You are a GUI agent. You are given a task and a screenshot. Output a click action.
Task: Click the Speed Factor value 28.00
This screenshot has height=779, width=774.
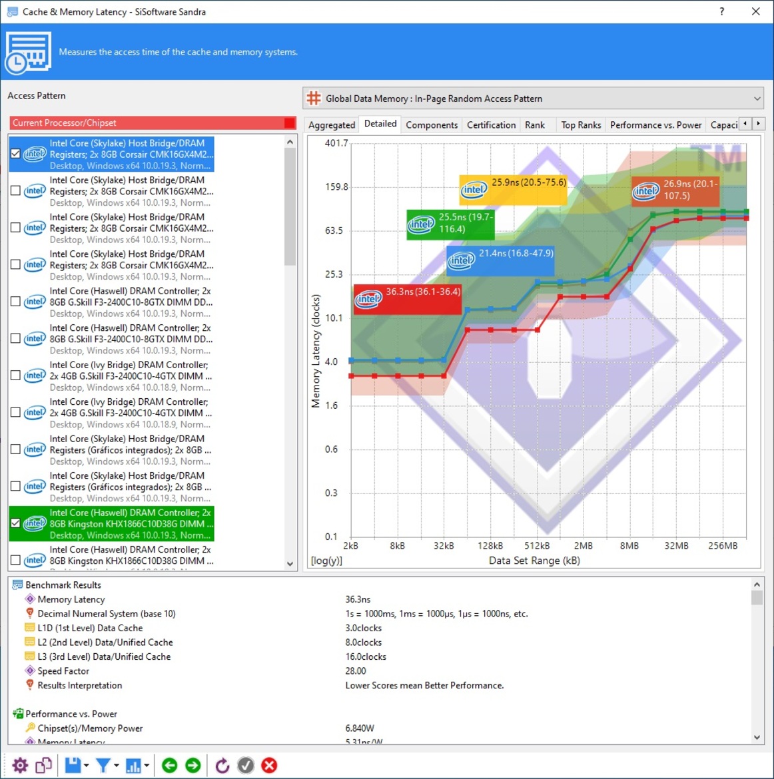click(x=356, y=670)
